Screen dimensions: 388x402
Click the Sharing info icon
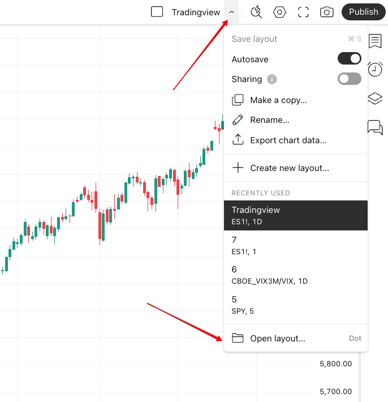(272, 79)
